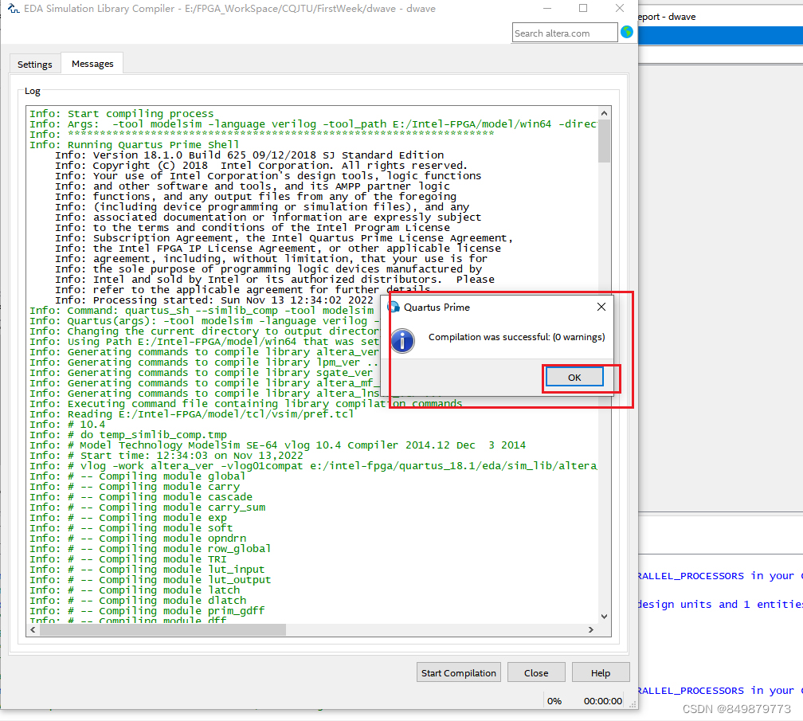
Task: Click 'Reading E:/Intel-FPGA/model/tcl/vsim/pref.tcl' line
Action: (x=191, y=414)
